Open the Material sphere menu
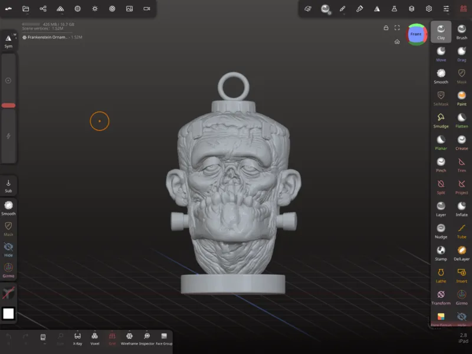The image size is (472, 354). 78,9
